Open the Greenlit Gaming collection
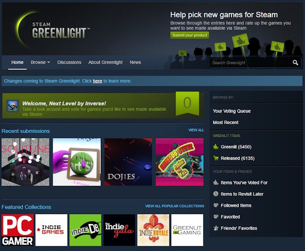Screen dimensions: 305x251 [187, 230]
